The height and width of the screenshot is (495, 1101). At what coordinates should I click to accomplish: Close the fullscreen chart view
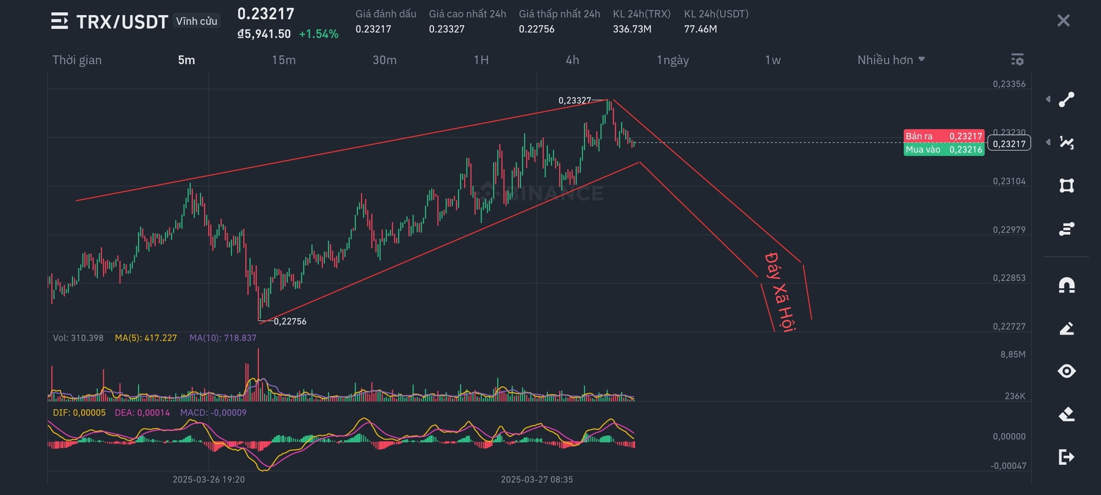click(1063, 21)
